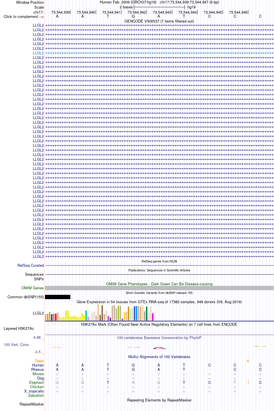
Task: Select the Layered H3K27Ac track label
Action: pos(19,328)
